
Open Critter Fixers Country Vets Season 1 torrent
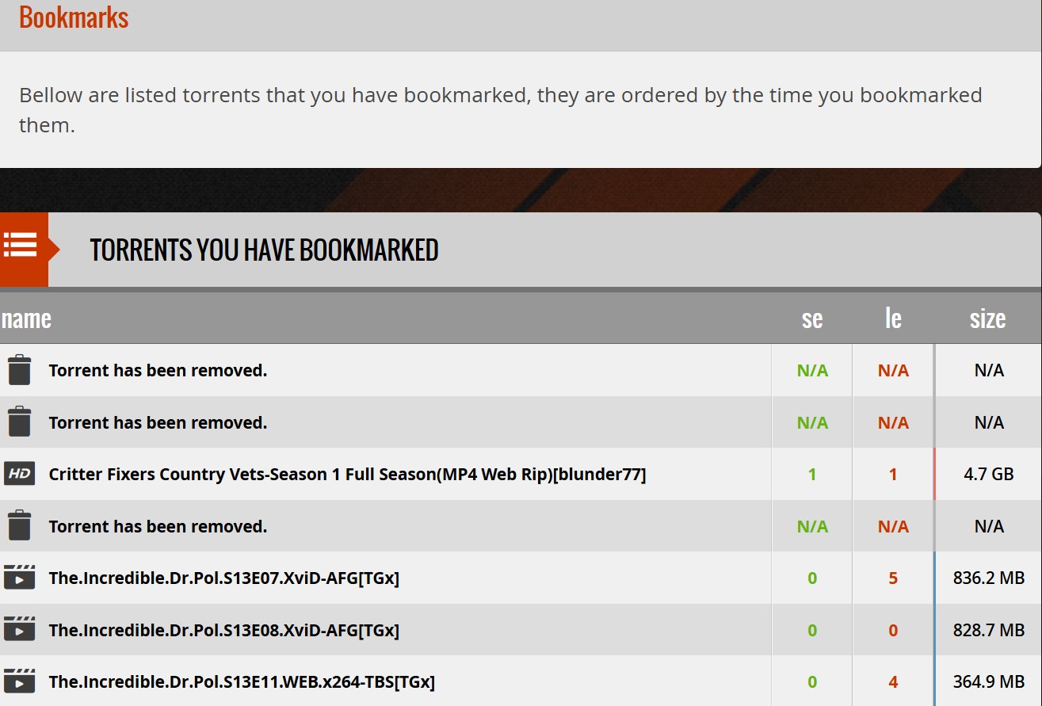pos(347,475)
